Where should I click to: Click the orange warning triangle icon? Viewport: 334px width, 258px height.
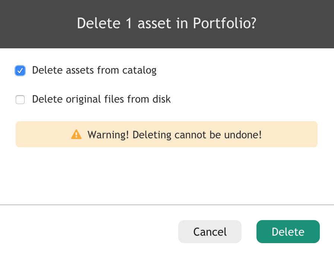click(x=76, y=134)
